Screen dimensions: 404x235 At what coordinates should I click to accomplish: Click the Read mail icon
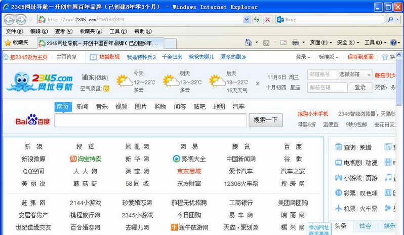[283, 43]
